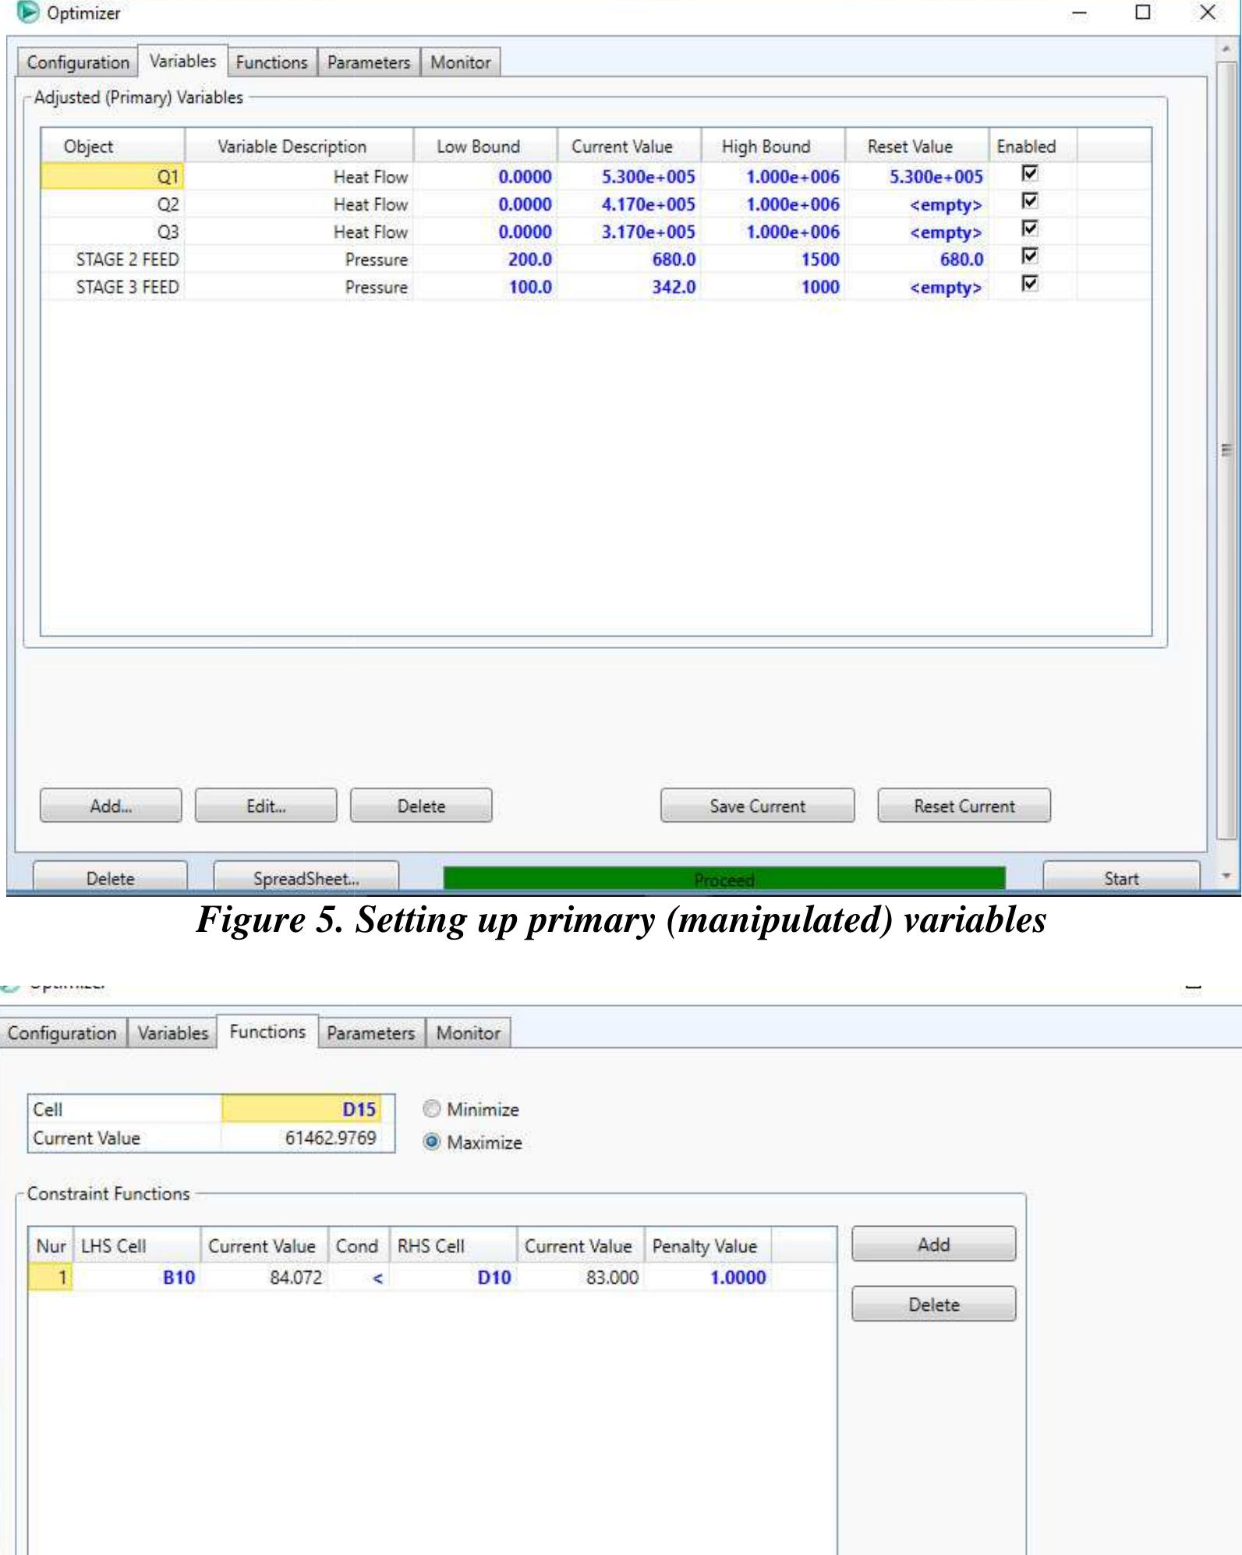Click the SpreadSheet... button
Image resolution: width=1242 pixels, height=1555 pixels.
[x=306, y=877]
